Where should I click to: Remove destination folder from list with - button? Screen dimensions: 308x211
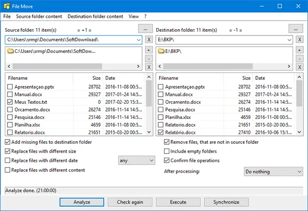coord(300,59)
